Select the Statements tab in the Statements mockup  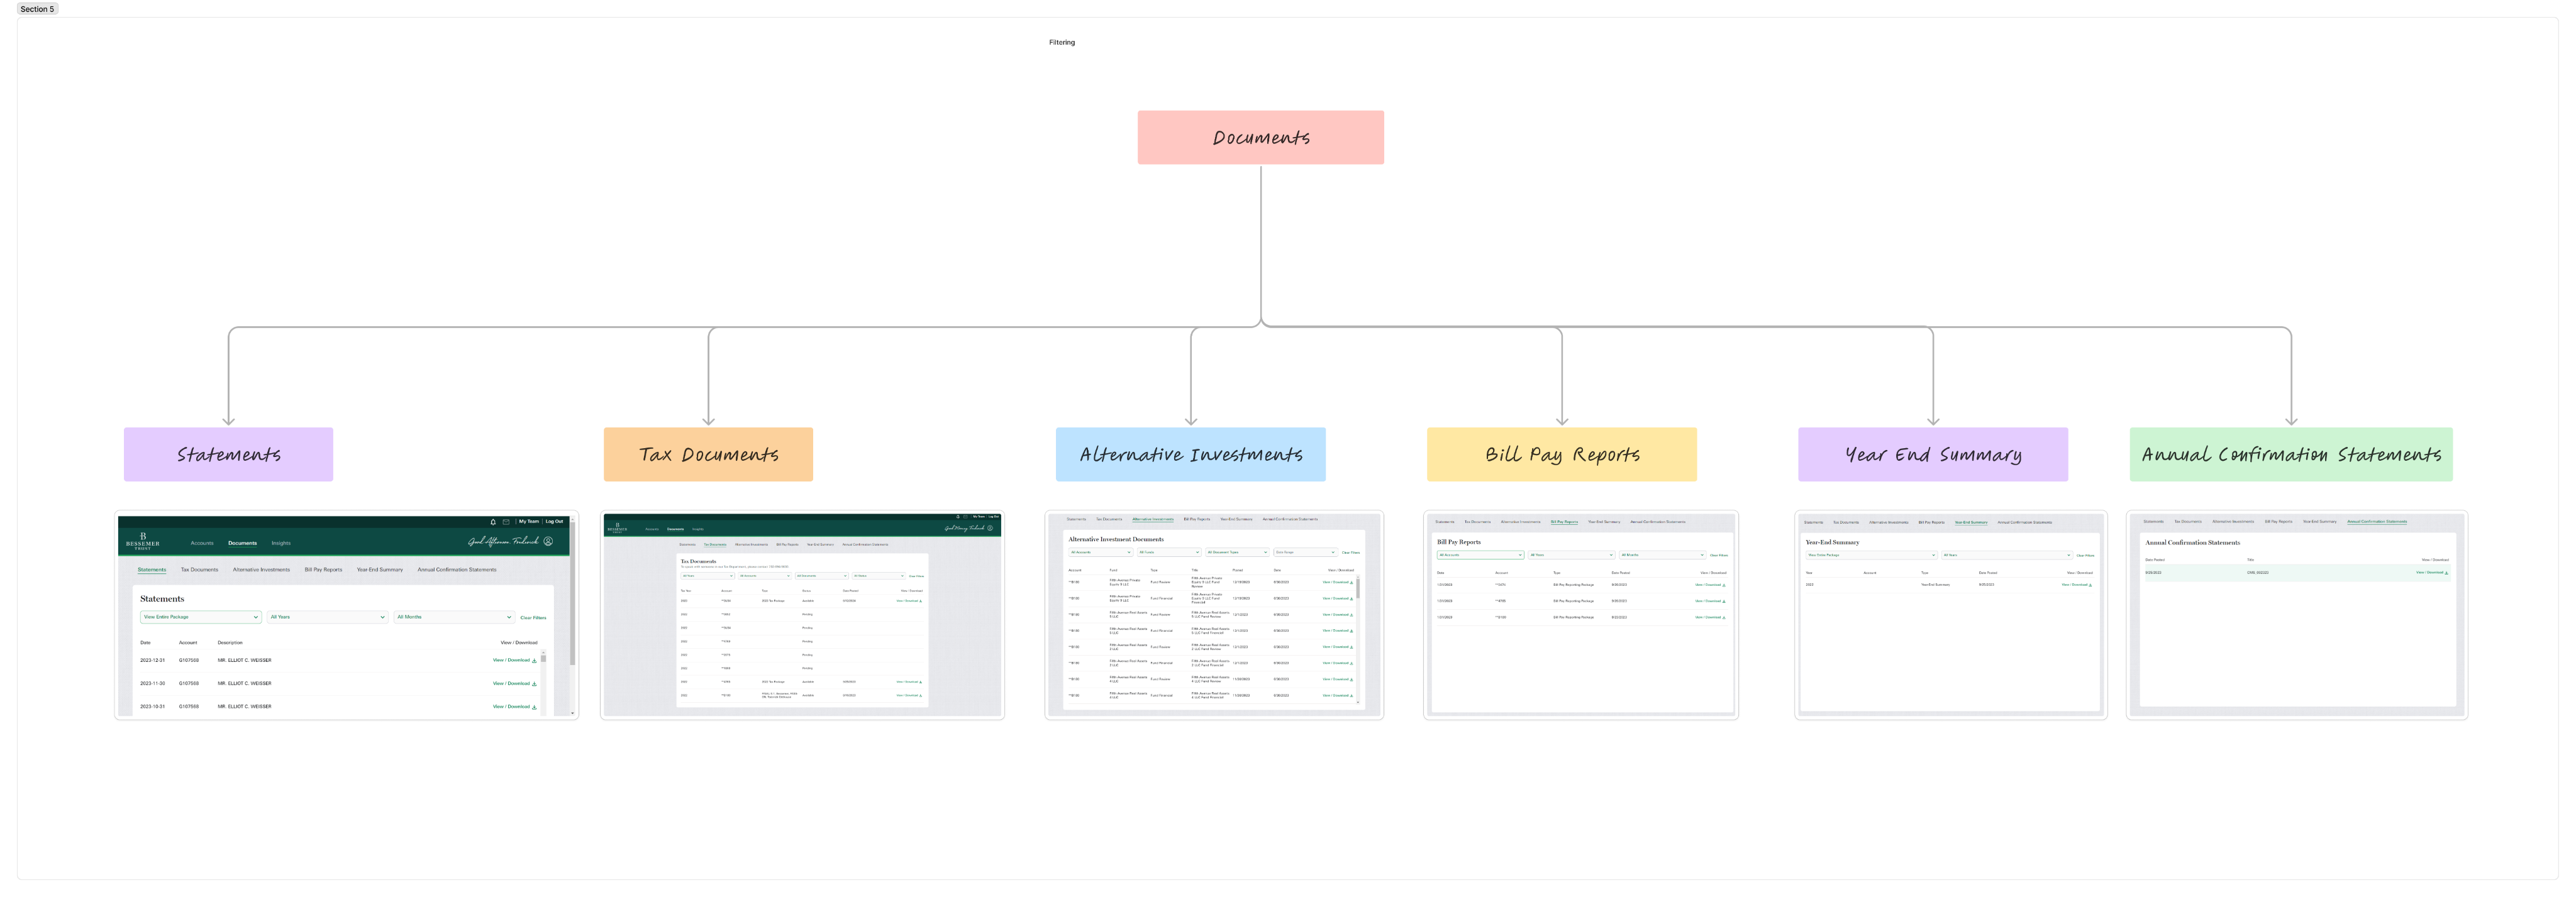pyautogui.click(x=152, y=570)
